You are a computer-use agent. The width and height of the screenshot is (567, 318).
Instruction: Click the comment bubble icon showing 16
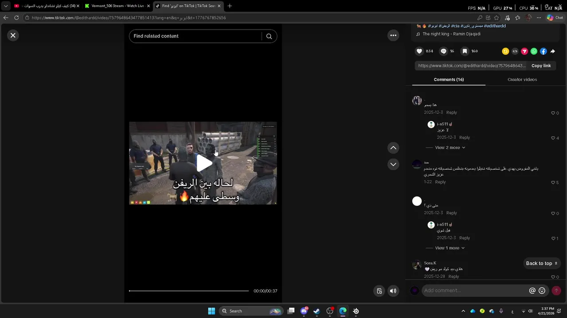coord(443,51)
